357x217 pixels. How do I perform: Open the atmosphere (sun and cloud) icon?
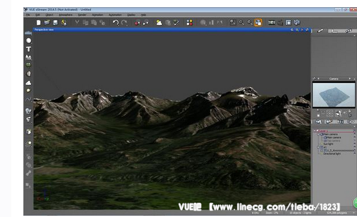tap(159, 23)
